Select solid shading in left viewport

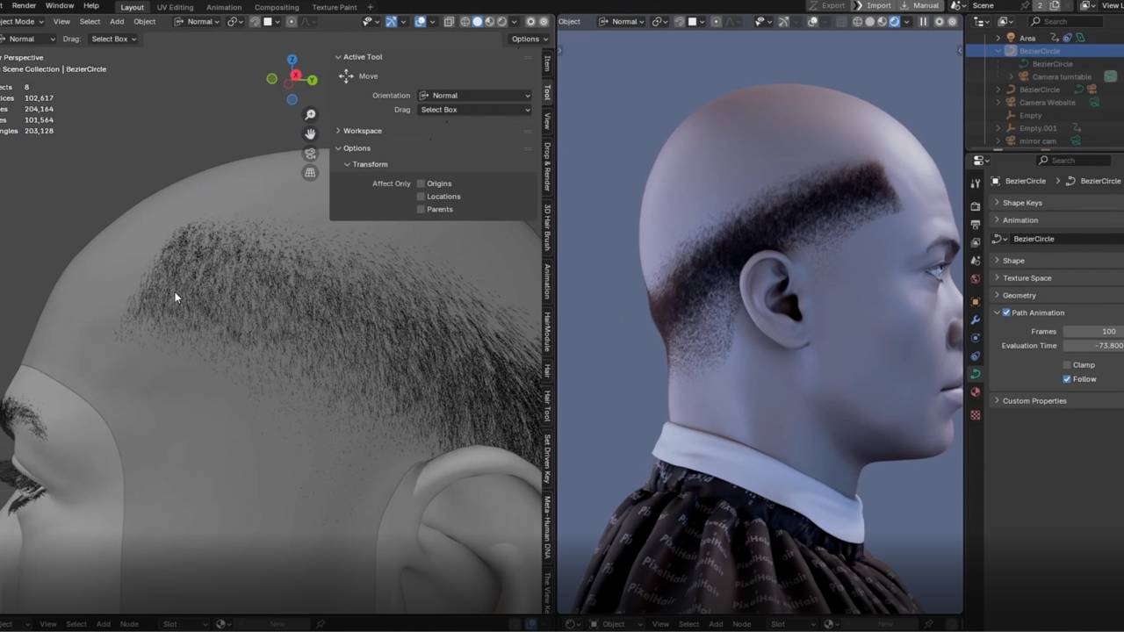477,21
